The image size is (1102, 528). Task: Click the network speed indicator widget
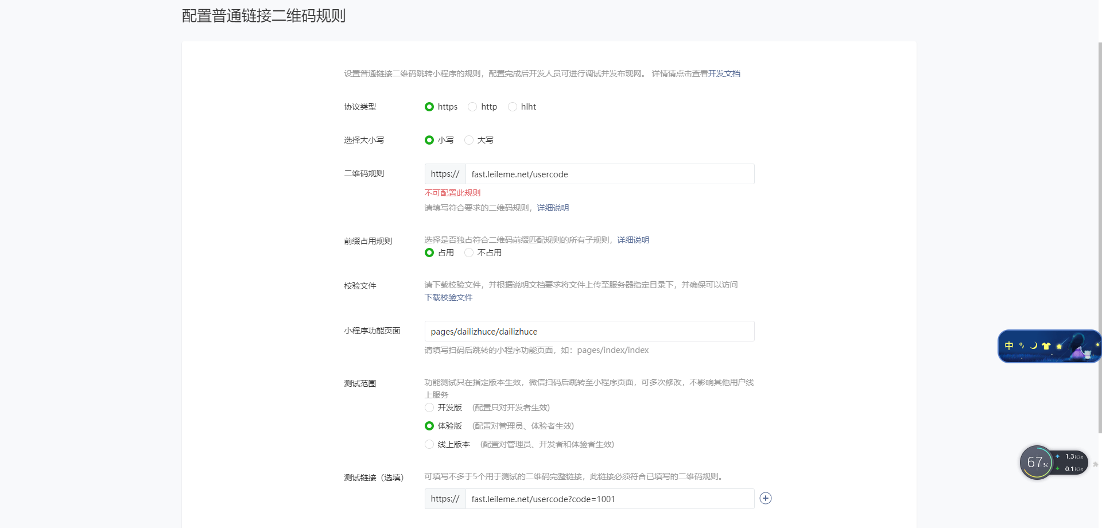click(x=1071, y=463)
